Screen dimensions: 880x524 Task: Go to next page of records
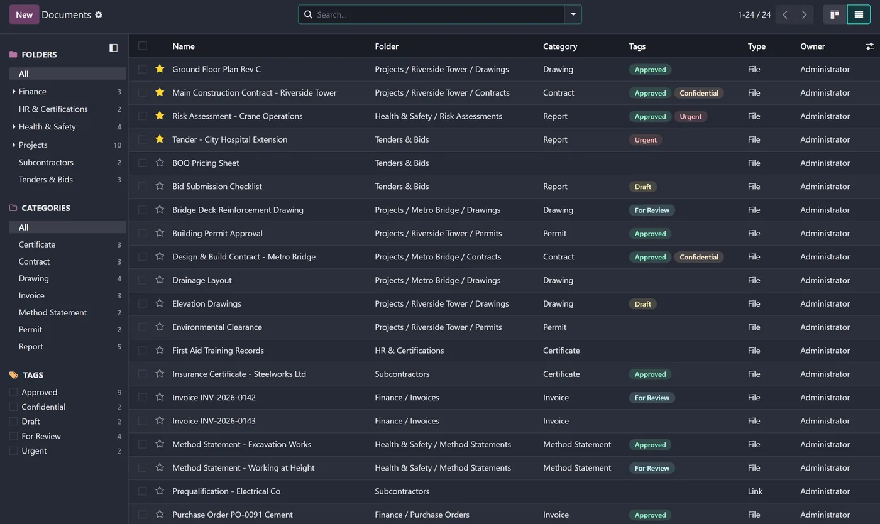click(x=804, y=14)
